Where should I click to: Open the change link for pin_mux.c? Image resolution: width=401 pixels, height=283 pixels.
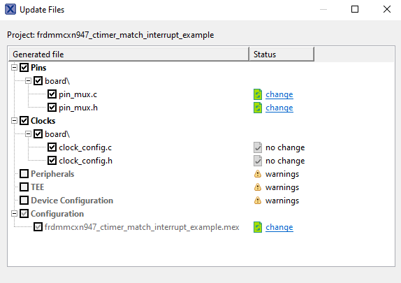279,94
